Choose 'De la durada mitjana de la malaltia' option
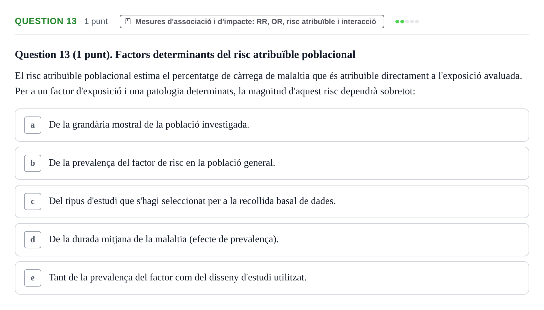The width and height of the screenshot is (544, 310). pos(272,240)
